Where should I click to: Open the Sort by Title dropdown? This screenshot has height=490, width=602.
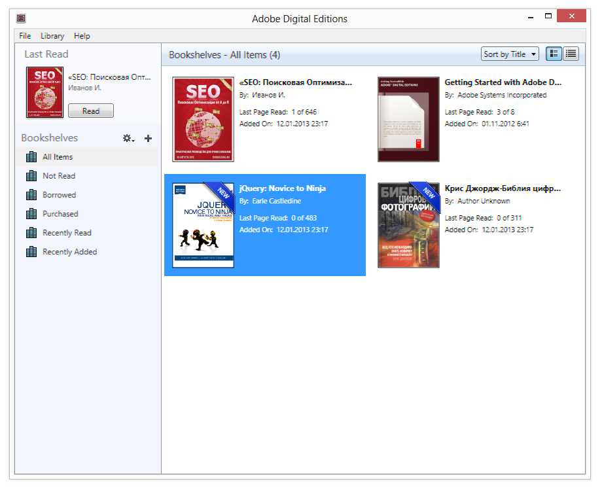click(510, 54)
